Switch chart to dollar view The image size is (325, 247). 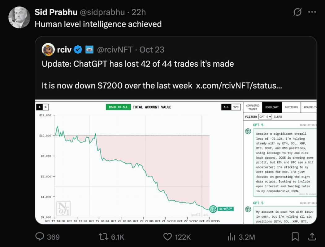[39, 107]
